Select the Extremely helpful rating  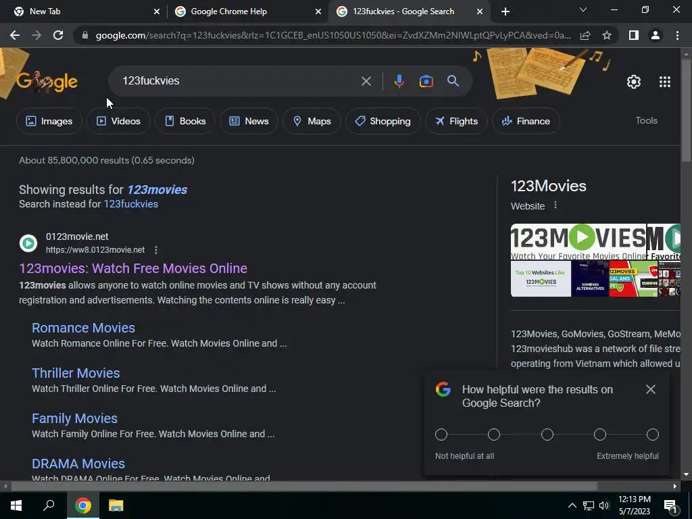coord(653,435)
